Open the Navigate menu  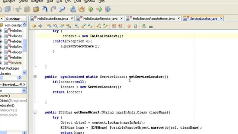click(9, 1)
